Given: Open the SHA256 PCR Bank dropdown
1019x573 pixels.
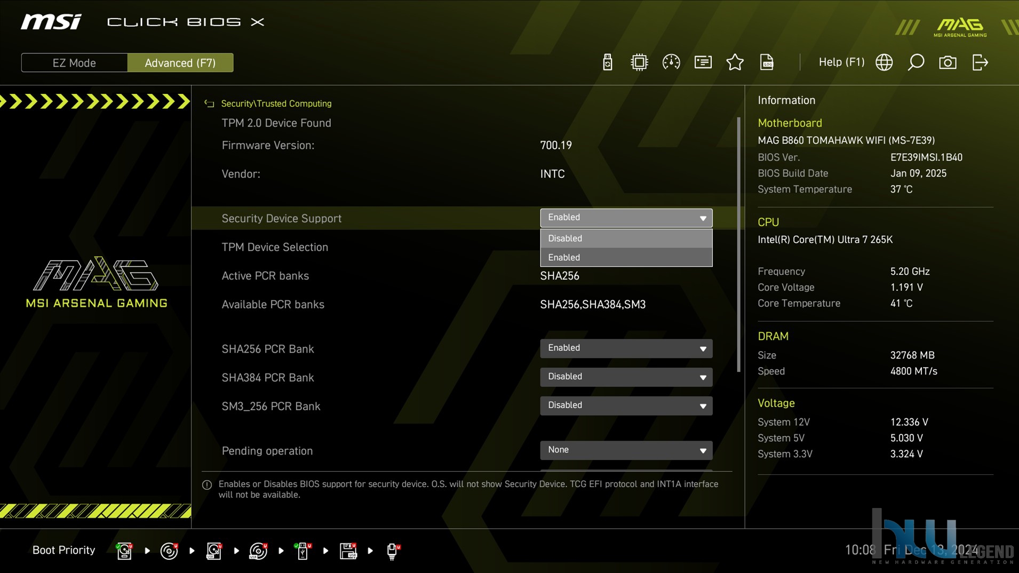Looking at the screenshot, I should click(x=626, y=348).
